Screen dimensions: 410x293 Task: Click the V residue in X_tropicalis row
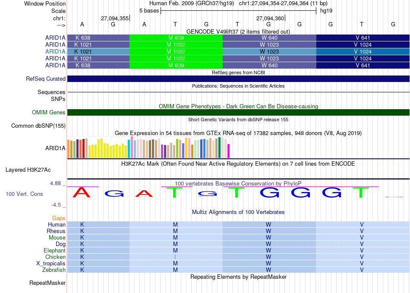(x=362, y=263)
